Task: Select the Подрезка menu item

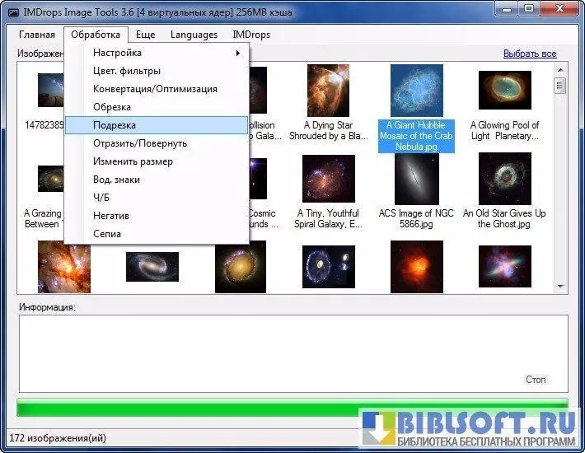Action: tap(115, 125)
